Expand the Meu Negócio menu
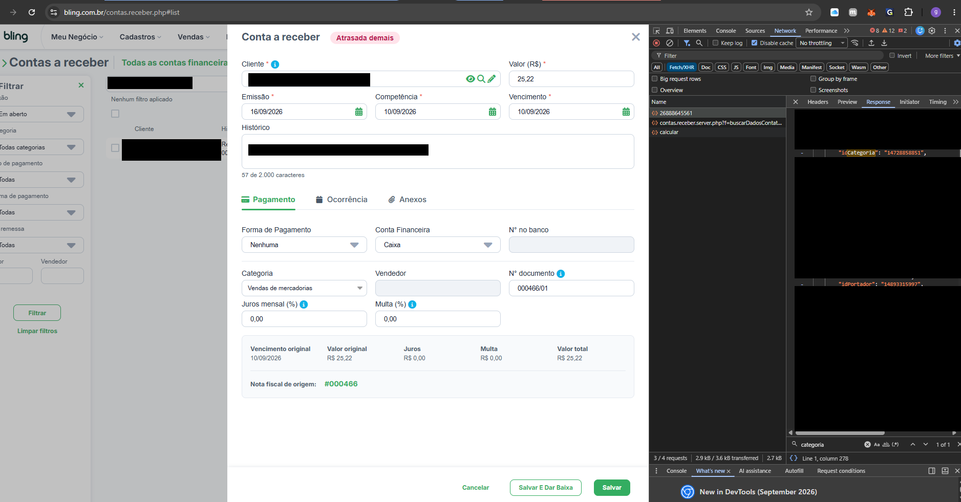This screenshot has width=961, height=502. point(77,37)
